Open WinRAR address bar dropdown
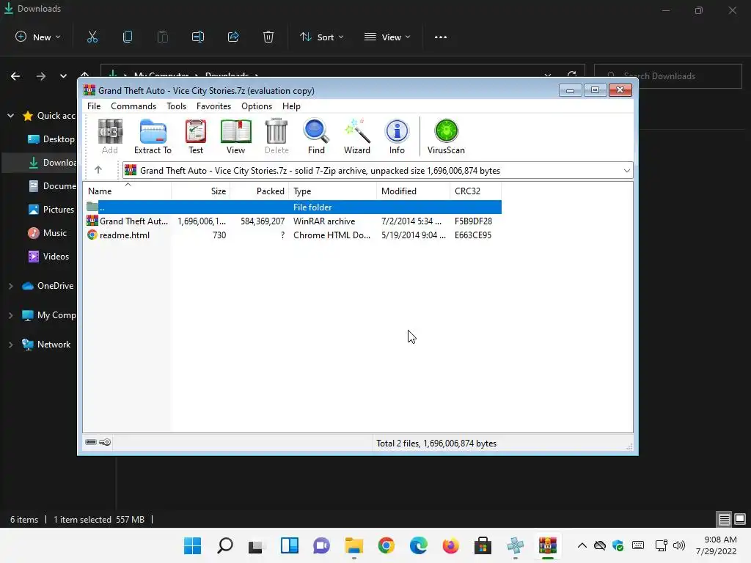Viewport: 751px width, 563px height. [x=626, y=170]
